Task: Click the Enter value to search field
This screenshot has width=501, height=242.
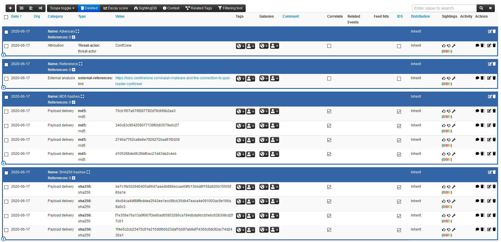Action: point(444,8)
